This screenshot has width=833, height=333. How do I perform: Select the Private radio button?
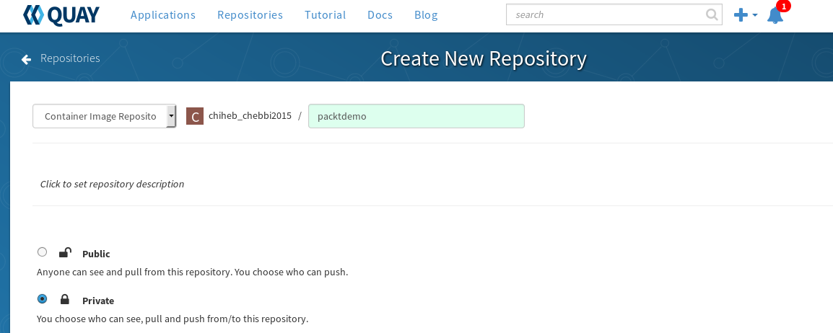pyautogui.click(x=42, y=298)
